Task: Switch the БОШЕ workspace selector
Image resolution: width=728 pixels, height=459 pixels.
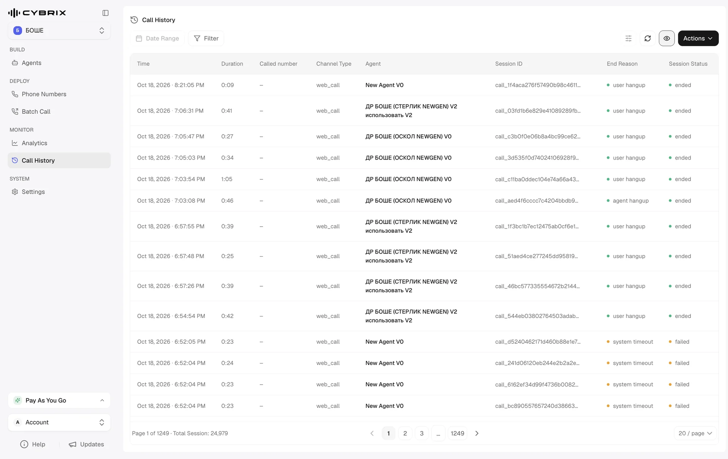Action: [59, 30]
